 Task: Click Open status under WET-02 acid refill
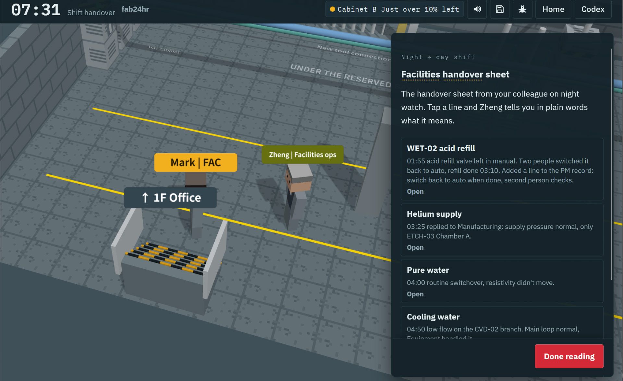(x=415, y=191)
